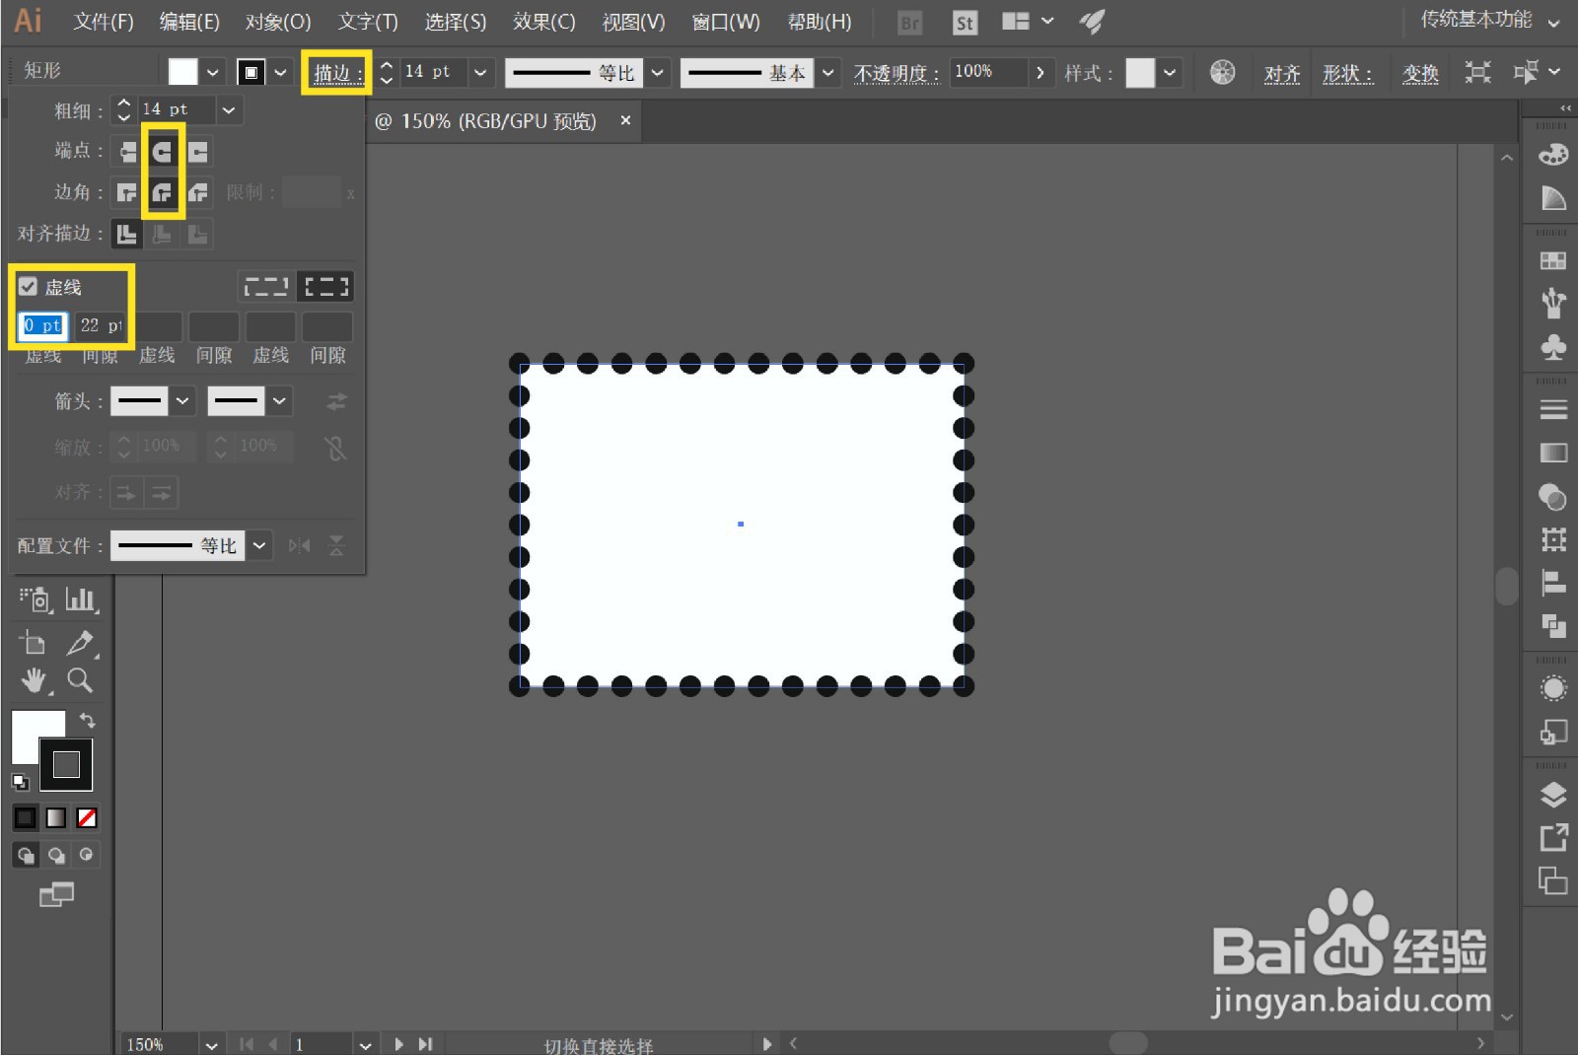
Task: Open the Layers panel icon
Action: (1553, 794)
